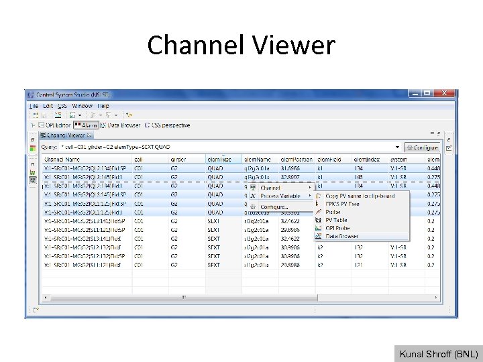Viewport: 483px width, 362px height.
Task: Click the top icon in right sidebar
Action: point(449,139)
